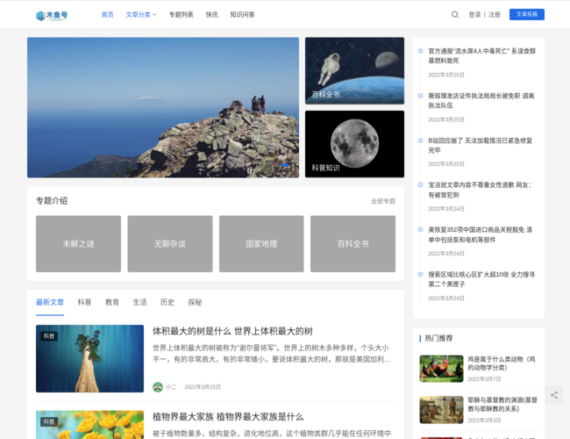
Task: Click author name 小二
Action: [x=171, y=387]
